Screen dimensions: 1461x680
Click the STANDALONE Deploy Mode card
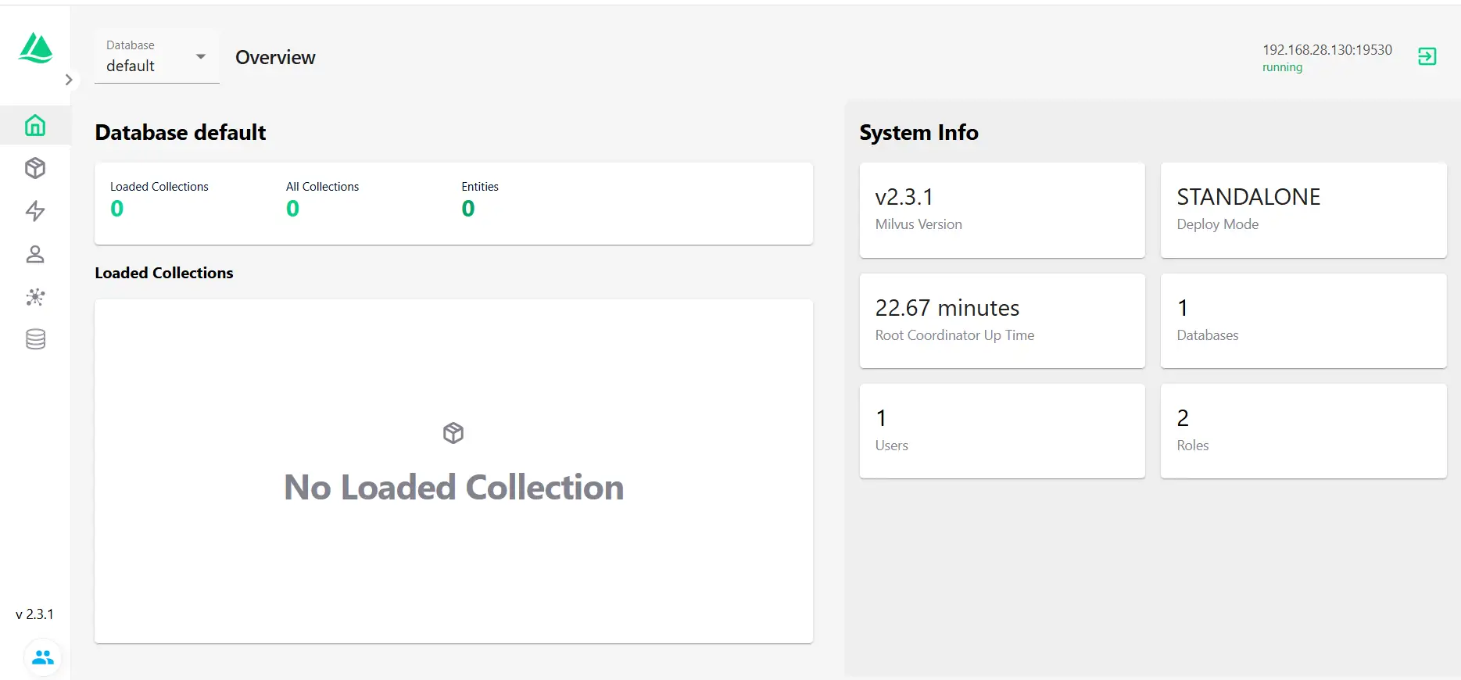point(1304,210)
